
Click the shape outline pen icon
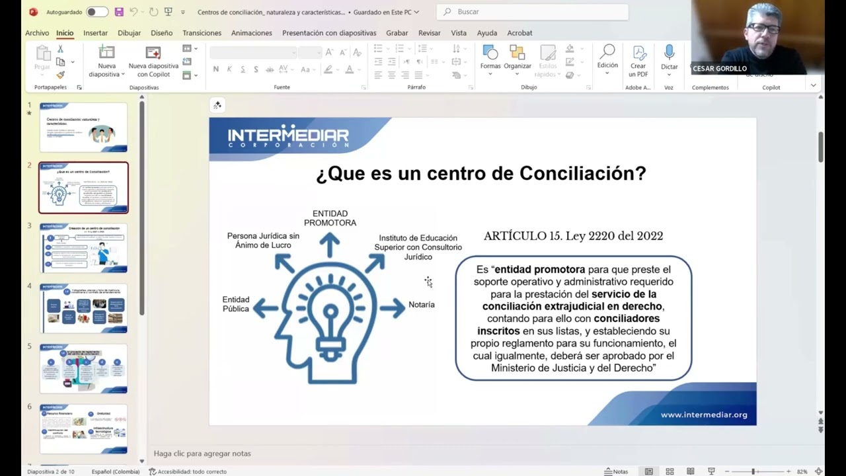click(570, 62)
